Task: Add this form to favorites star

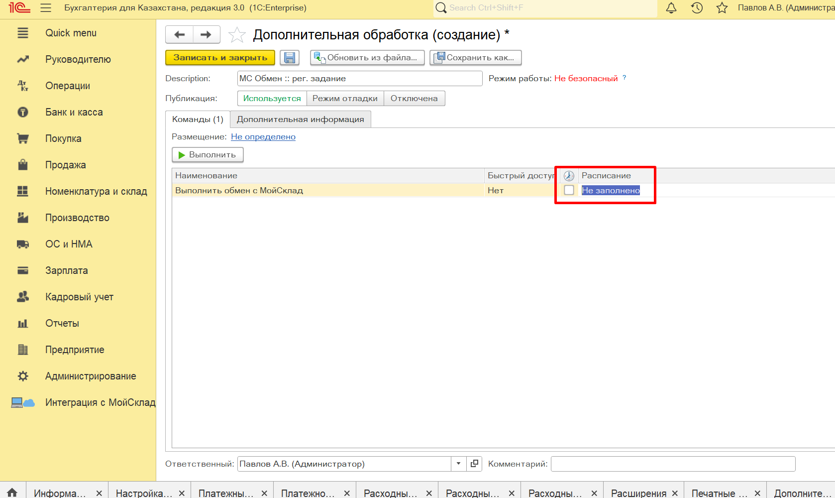Action: tap(237, 35)
